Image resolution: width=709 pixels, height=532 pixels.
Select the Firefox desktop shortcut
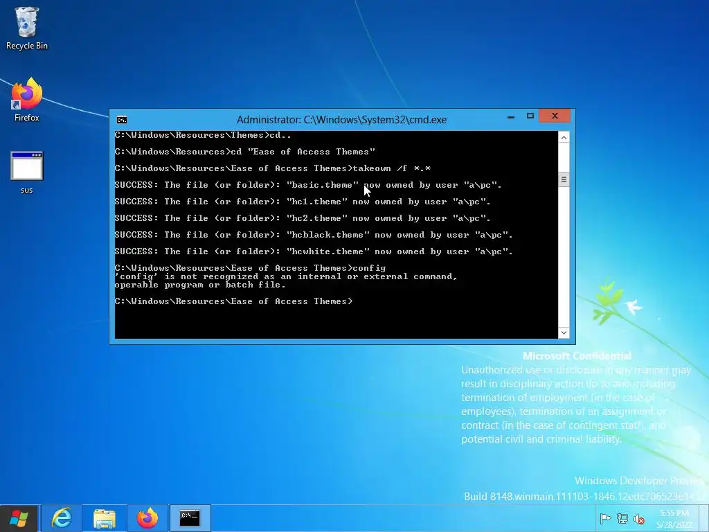(x=27, y=100)
